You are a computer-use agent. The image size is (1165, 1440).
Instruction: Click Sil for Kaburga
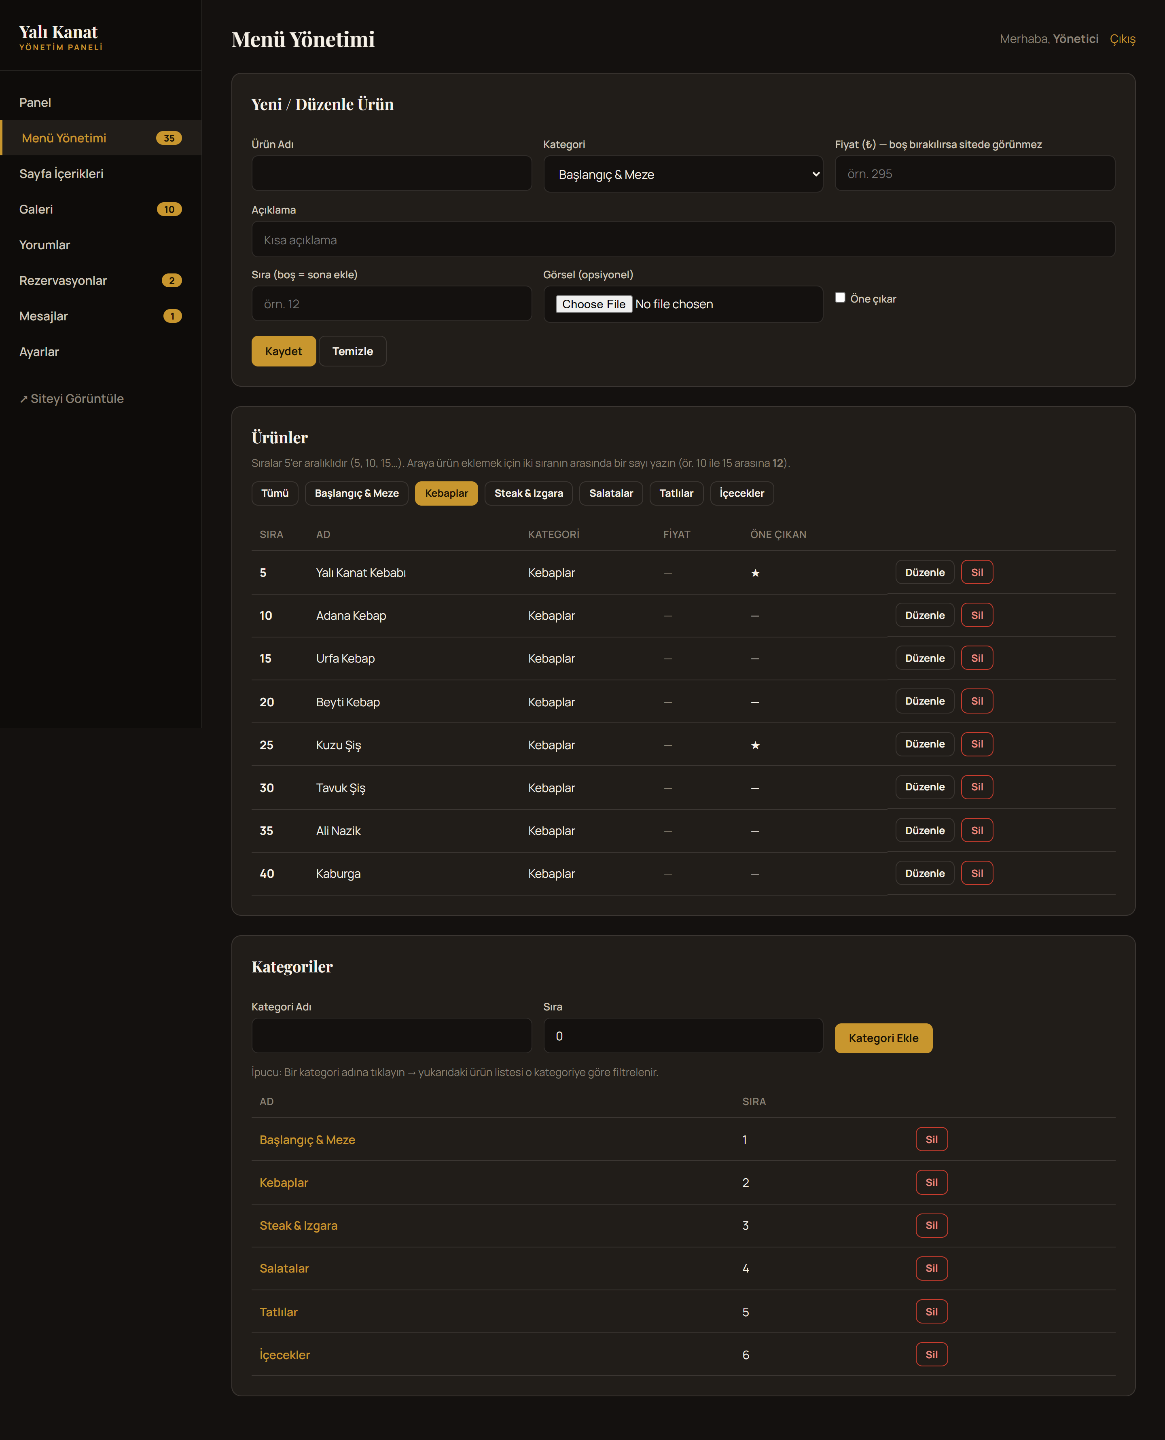pos(976,874)
